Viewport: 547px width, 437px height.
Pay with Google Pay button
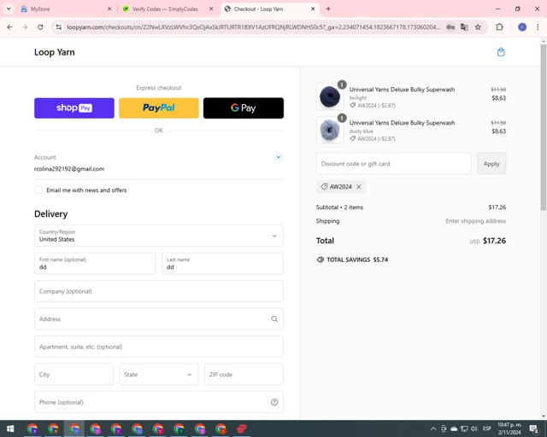244,108
